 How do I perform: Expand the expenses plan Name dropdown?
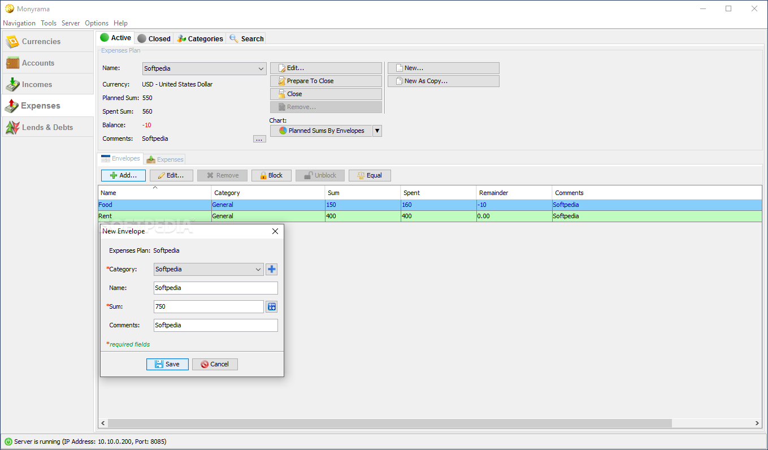(x=261, y=68)
